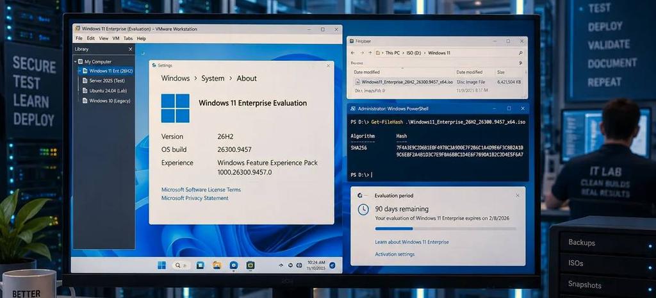Click the ISO file's document icon
Image resolution: width=656 pixels, height=298 pixels.
(357, 82)
